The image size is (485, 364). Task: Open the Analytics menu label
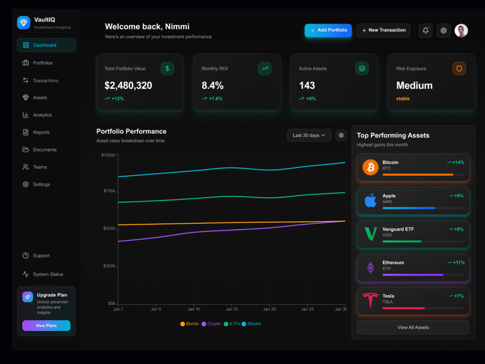[x=42, y=115]
